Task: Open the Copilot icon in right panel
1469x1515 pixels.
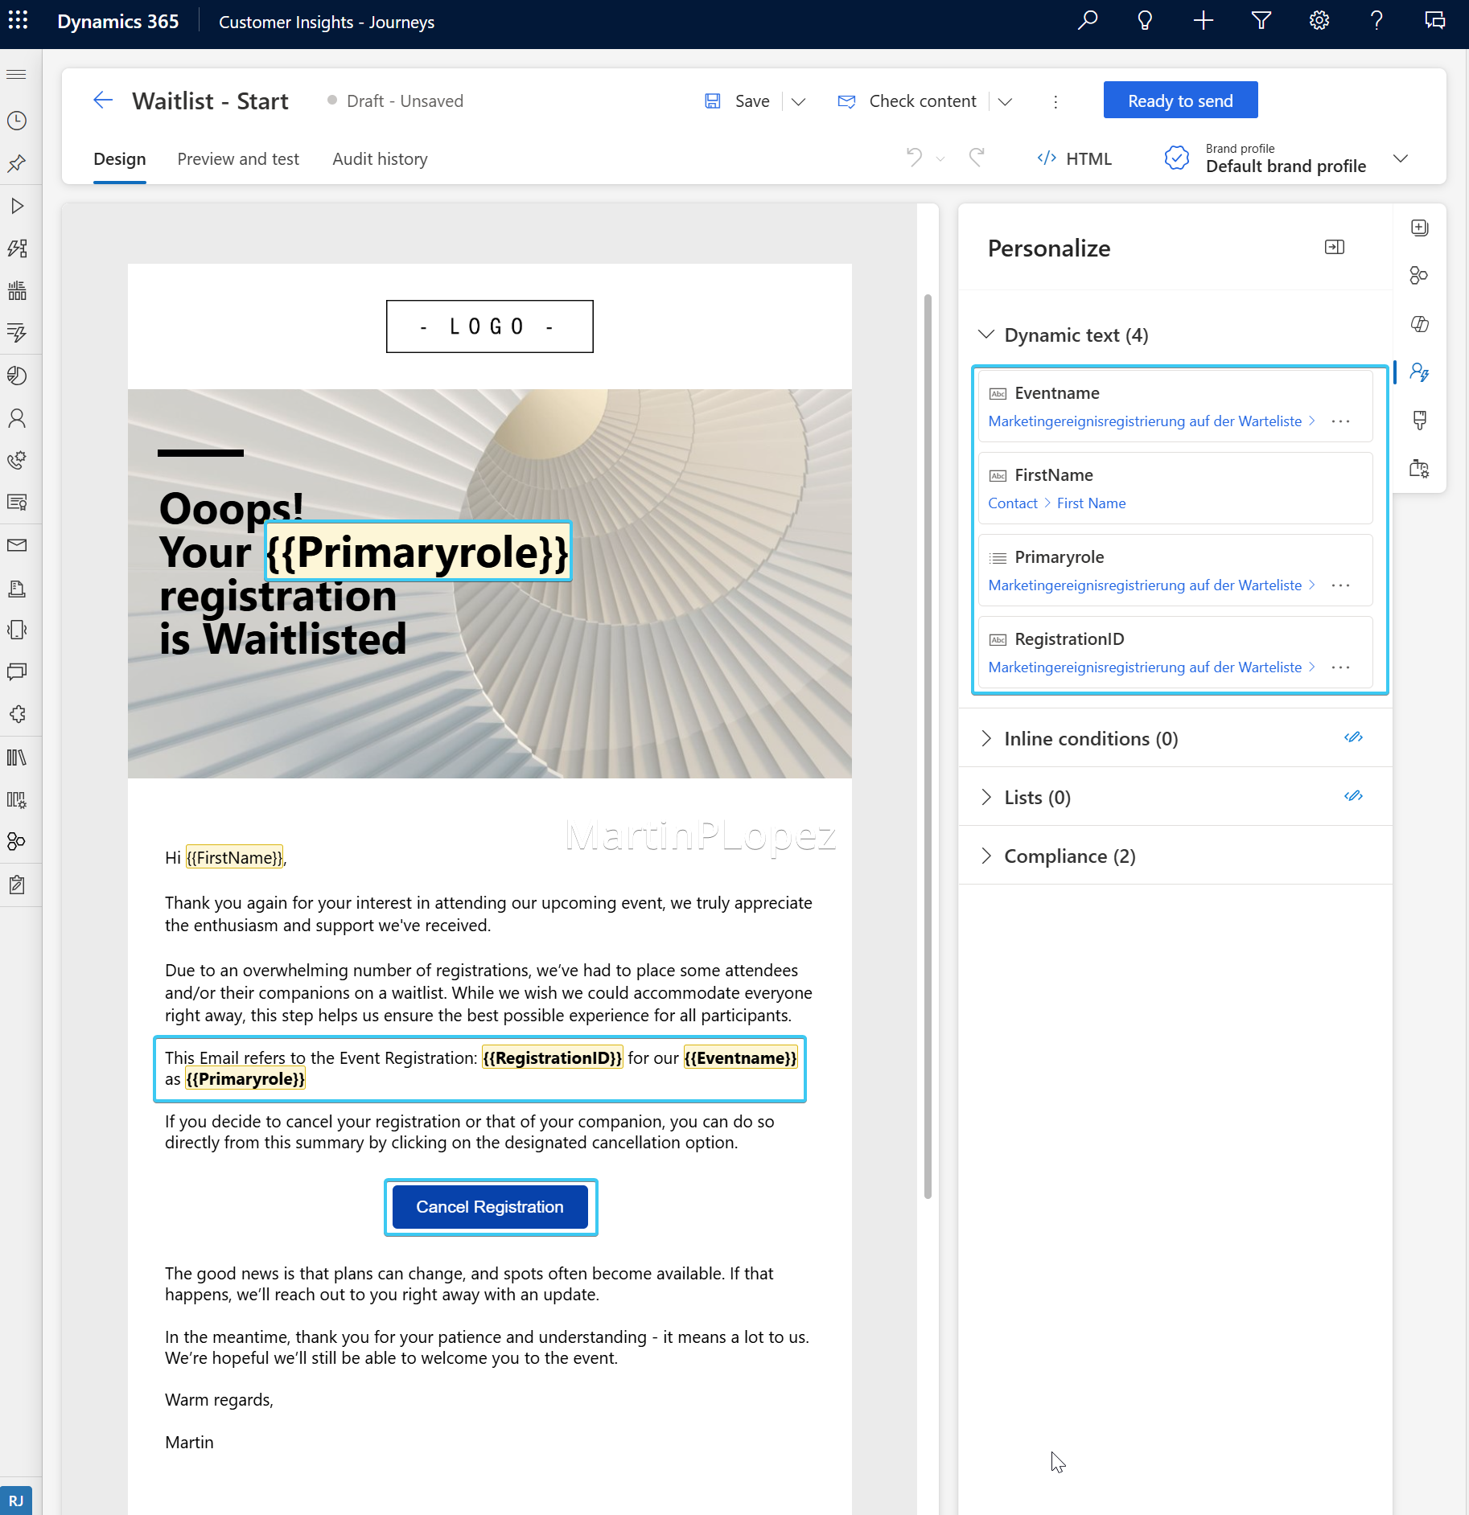Action: pos(1420,324)
